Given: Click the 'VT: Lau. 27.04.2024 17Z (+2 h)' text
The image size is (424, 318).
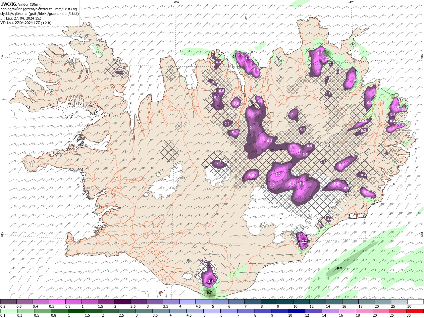Looking at the screenshot, I should point(26,23).
